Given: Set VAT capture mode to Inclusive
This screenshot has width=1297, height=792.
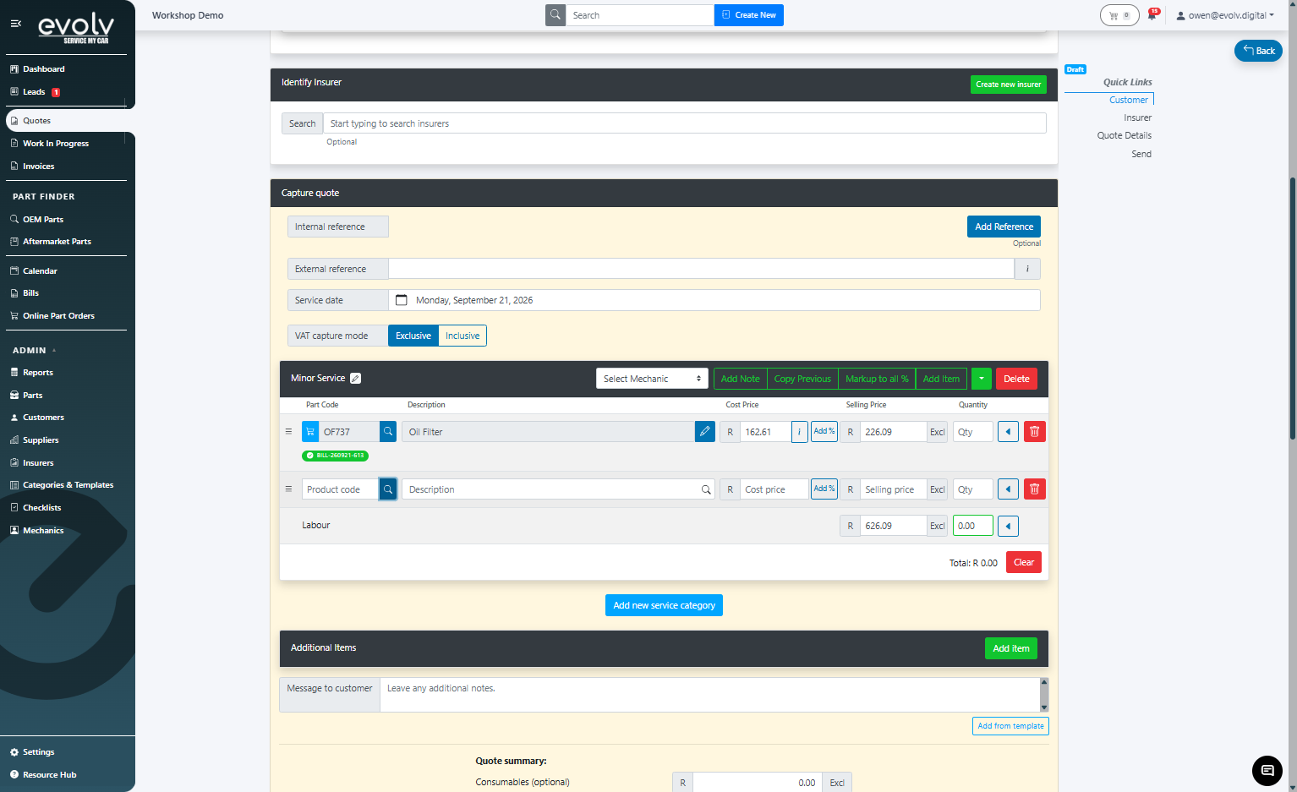Looking at the screenshot, I should (x=462, y=336).
